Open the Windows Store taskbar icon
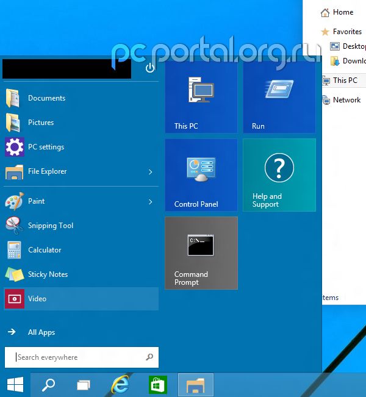This screenshot has height=397, width=366. click(x=158, y=385)
